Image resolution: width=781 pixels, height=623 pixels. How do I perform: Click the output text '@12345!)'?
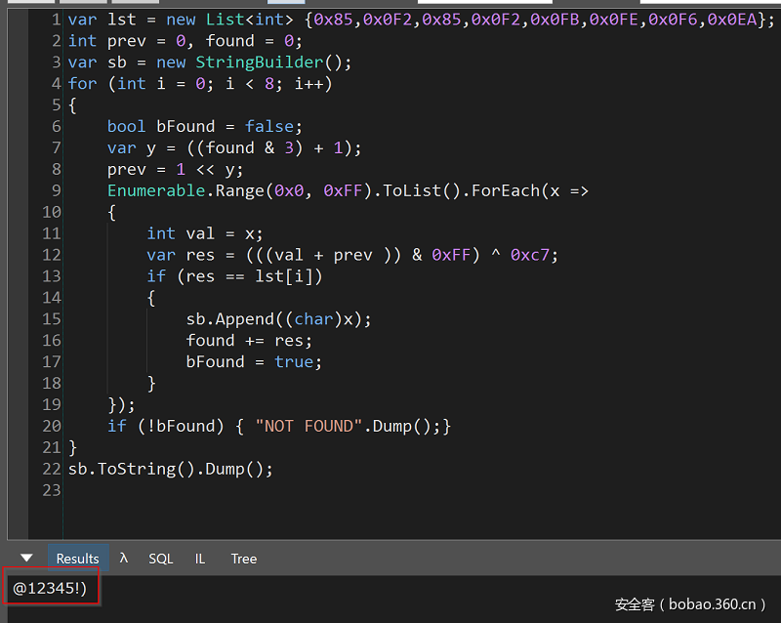click(50, 588)
